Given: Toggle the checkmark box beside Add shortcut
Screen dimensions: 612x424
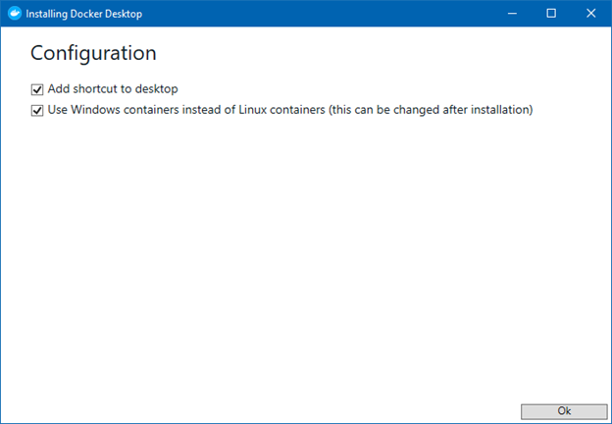Looking at the screenshot, I should tap(37, 89).
